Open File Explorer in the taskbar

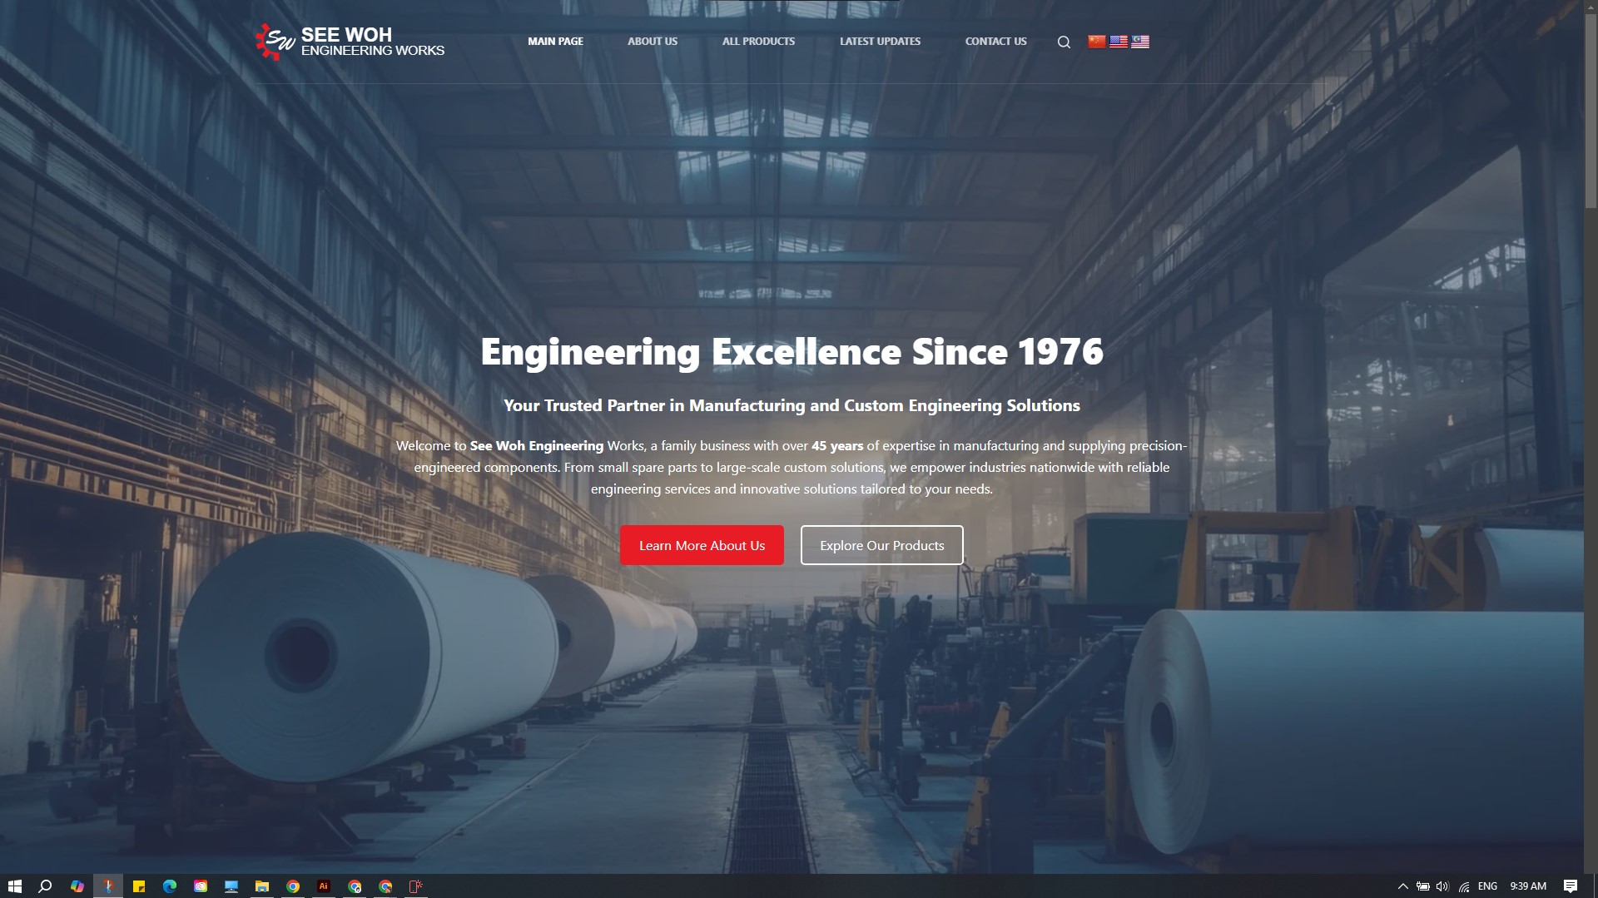pyautogui.click(x=262, y=886)
